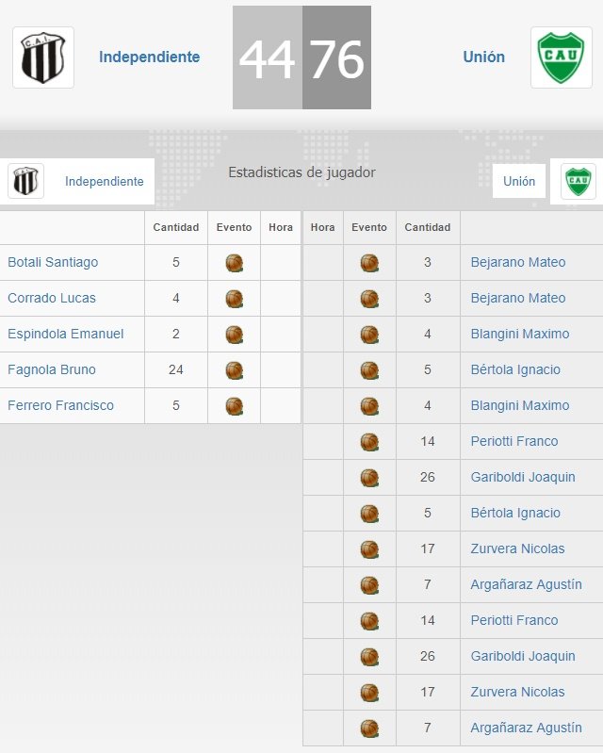Open player Espindola Emanuel's profile
The image size is (603, 753).
65,334
